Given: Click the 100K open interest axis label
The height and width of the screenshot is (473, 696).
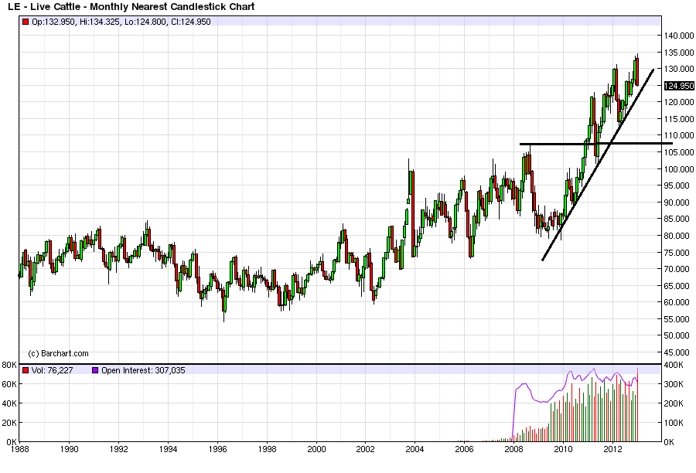Looking at the screenshot, I should point(674,423).
